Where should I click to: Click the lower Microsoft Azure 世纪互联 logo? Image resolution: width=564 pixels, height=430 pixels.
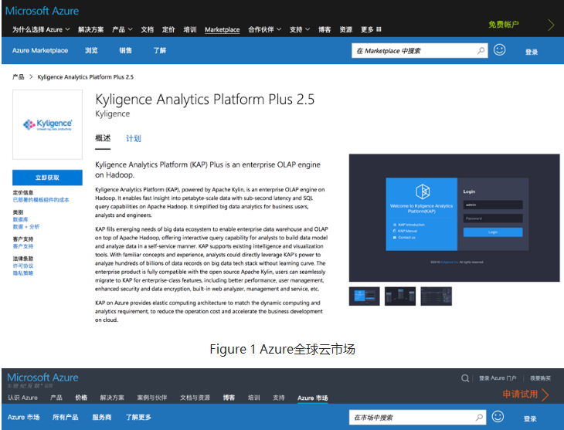click(x=42, y=380)
